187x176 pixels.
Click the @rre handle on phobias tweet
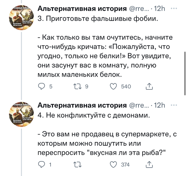click(138, 9)
